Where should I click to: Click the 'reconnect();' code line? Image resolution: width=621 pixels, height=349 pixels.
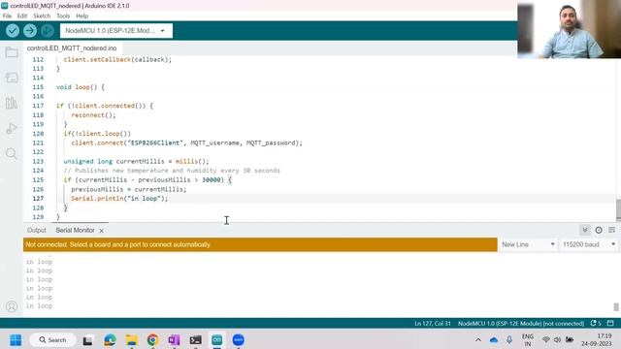93,115
